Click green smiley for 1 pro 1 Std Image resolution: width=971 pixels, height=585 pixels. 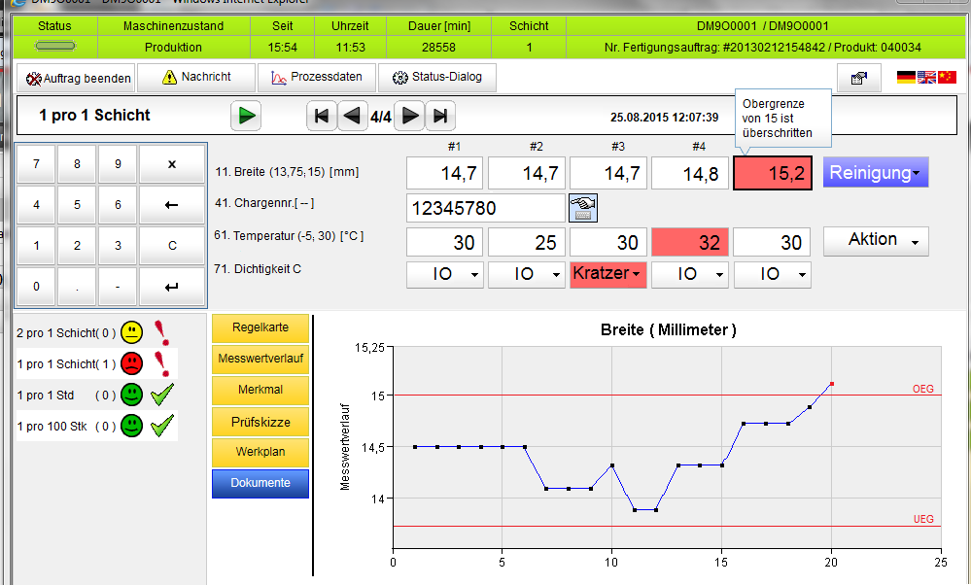pyautogui.click(x=131, y=395)
